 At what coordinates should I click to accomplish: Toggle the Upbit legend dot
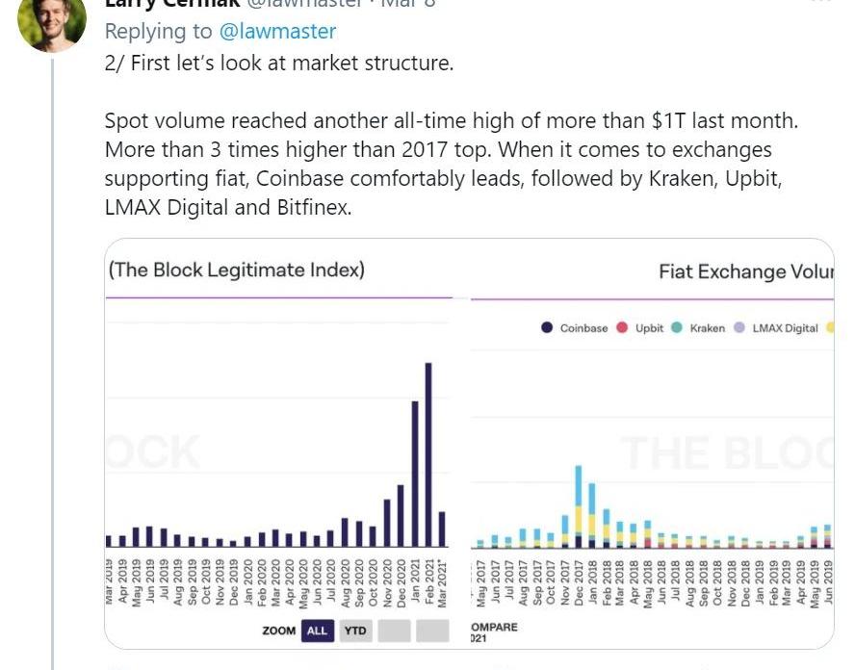[622, 327]
